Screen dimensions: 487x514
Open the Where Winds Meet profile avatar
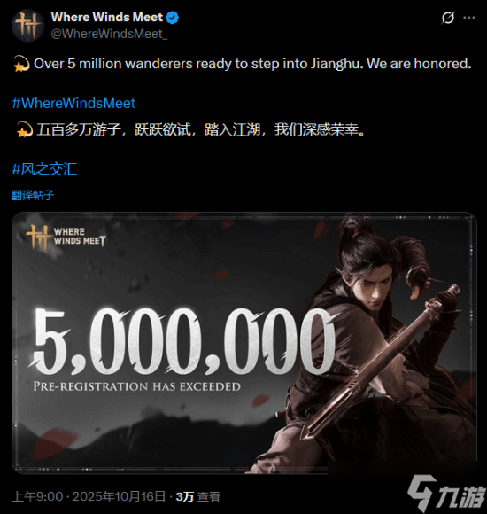coord(27,26)
